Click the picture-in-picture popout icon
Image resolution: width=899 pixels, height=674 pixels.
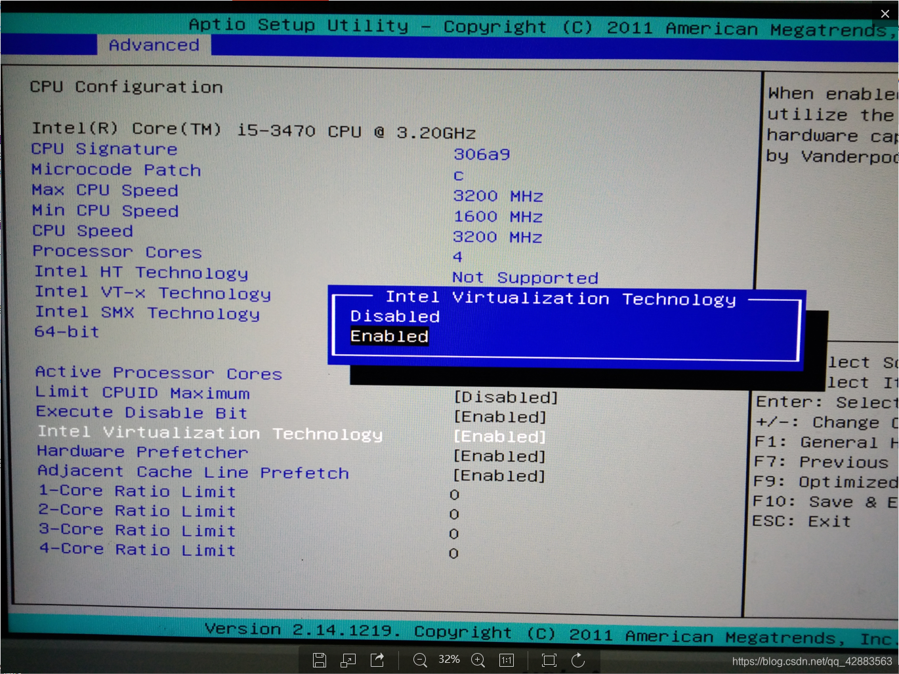point(348,660)
